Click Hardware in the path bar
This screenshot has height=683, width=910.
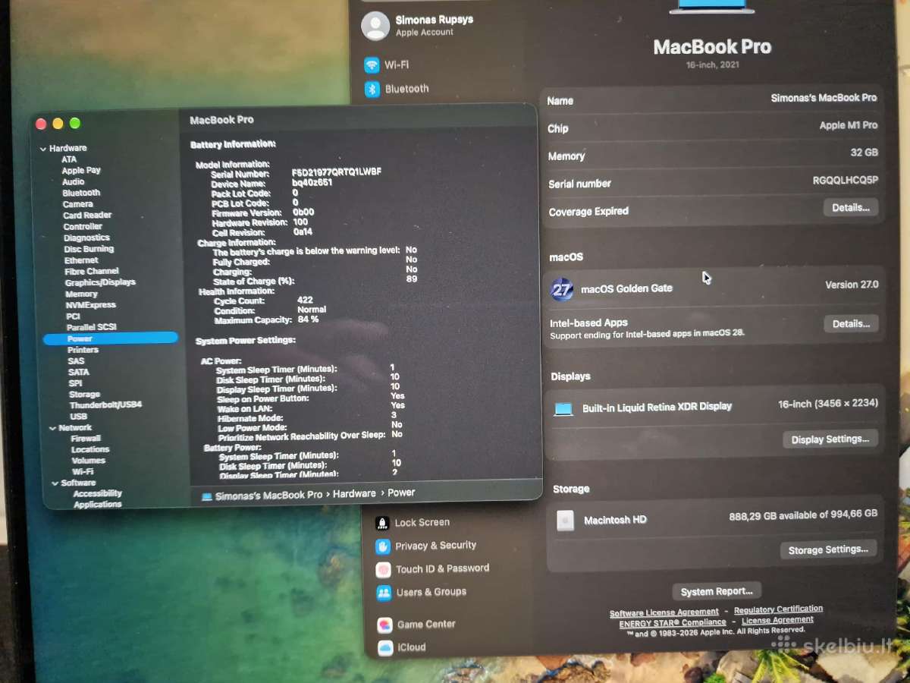click(354, 493)
